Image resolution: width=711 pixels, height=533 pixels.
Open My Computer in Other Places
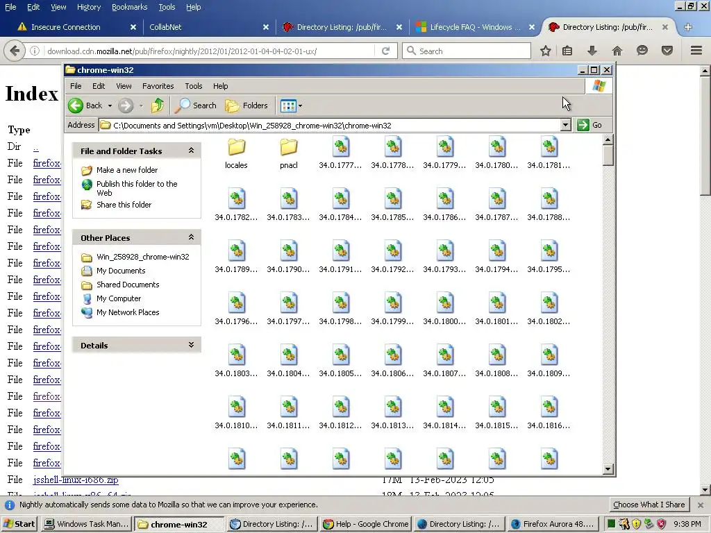click(118, 298)
